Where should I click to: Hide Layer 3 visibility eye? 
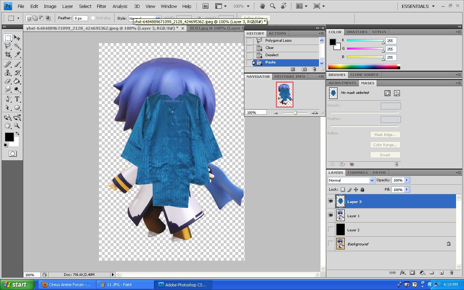[x=331, y=201]
